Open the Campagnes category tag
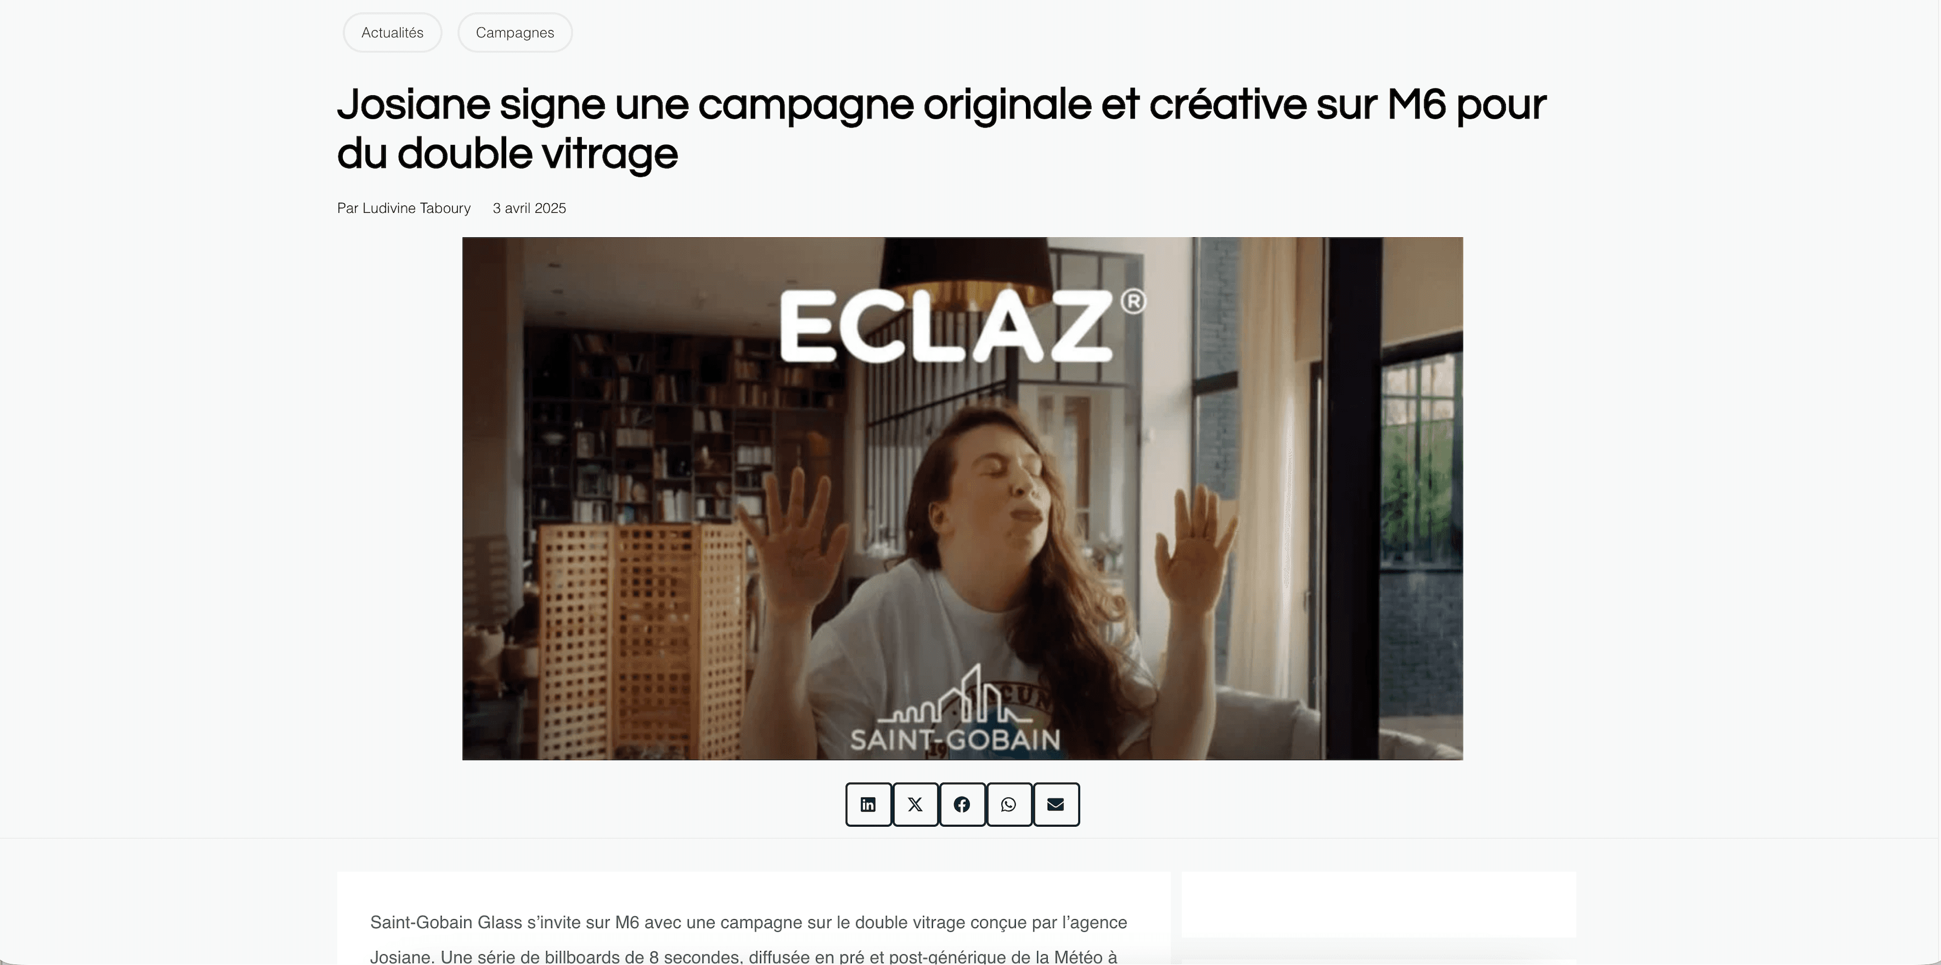This screenshot has height=965, width=1941. (x=515, y=32)
